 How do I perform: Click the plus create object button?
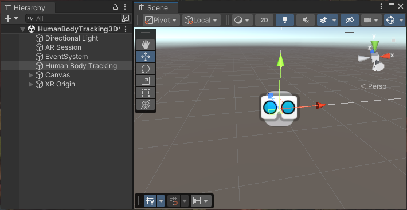(8, 18)
